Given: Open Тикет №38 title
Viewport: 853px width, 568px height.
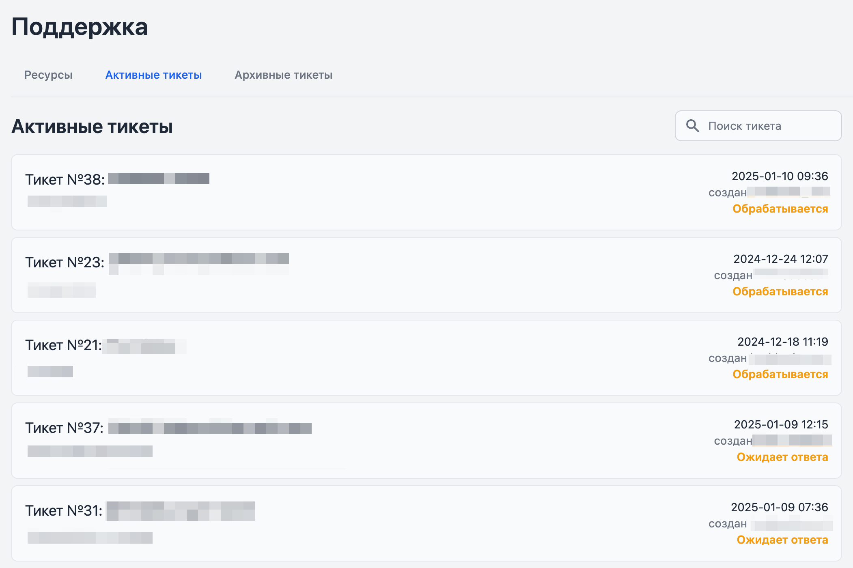Looking at the screenshot, I should click(x=65, y=179).
